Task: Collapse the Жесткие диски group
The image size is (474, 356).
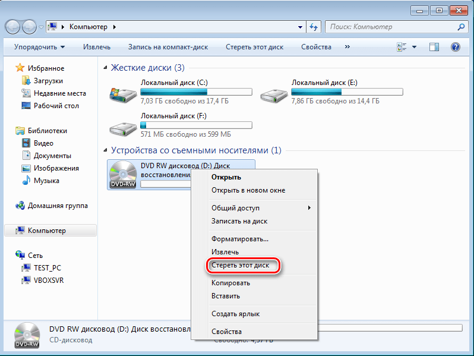Action: (105, 67)
